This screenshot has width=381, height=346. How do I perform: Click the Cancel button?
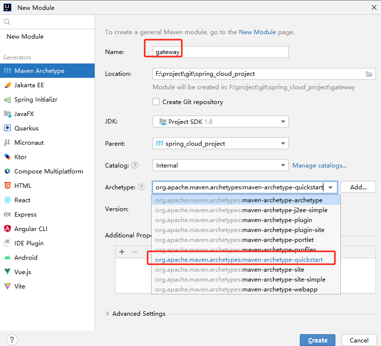(359, 340)
